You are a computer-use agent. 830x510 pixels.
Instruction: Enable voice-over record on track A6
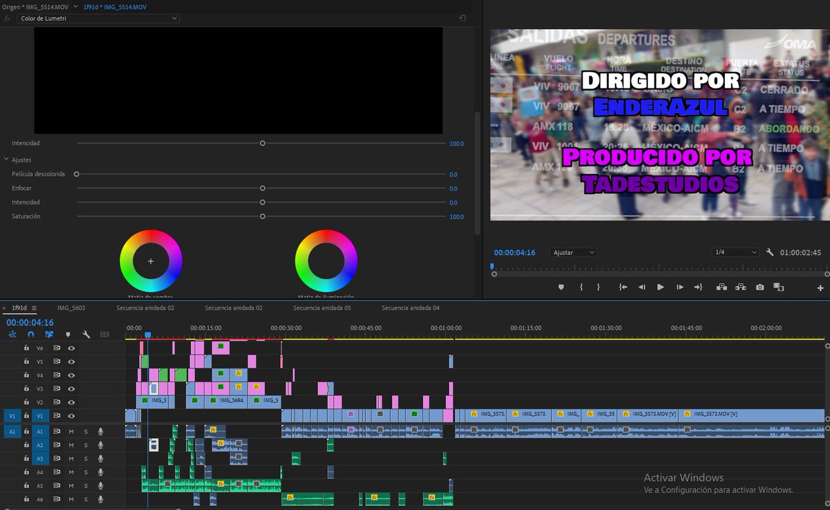pos(101,499)
